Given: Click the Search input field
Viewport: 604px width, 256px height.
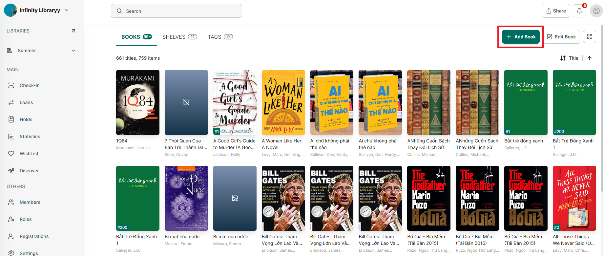Looking at the screenshot, I should coord(177,11).
